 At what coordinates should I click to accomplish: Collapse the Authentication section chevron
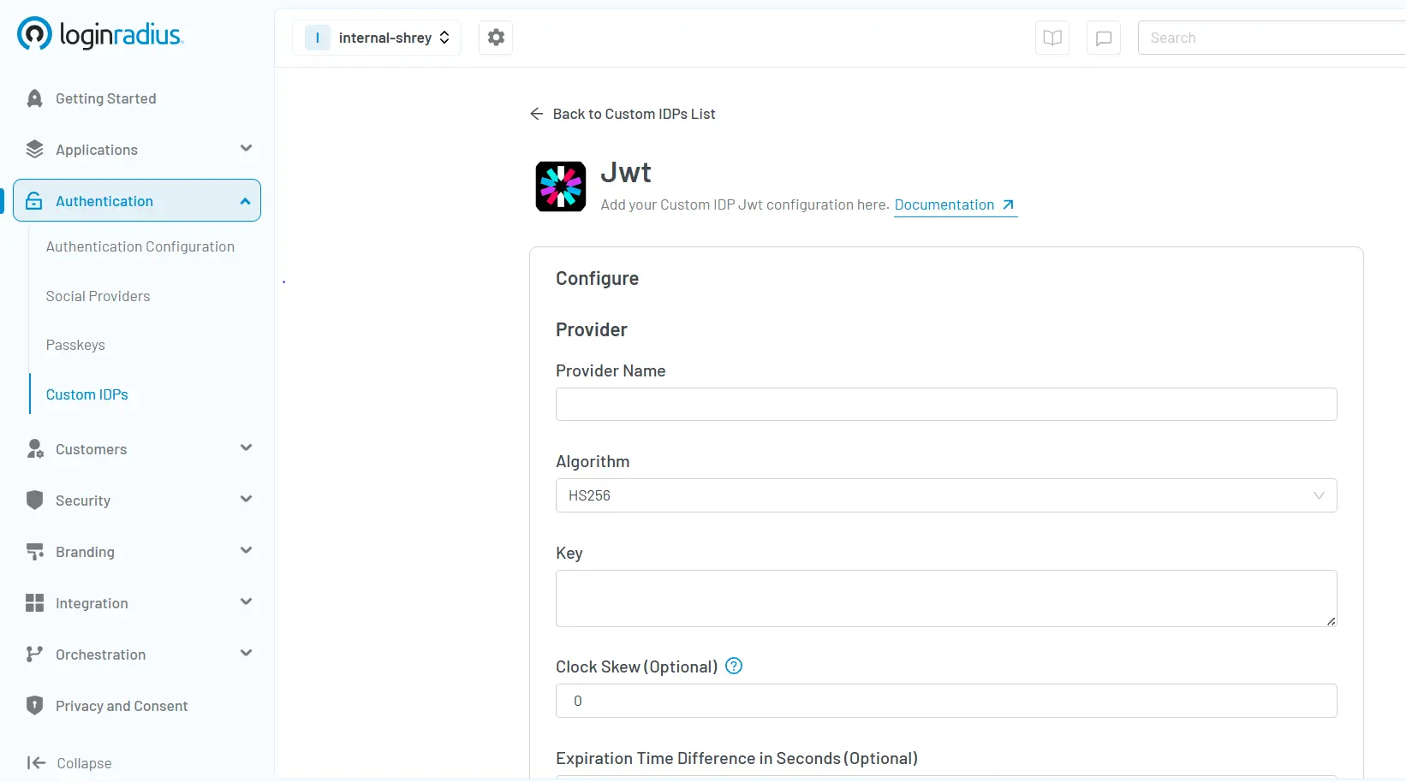tap(245, 200)
